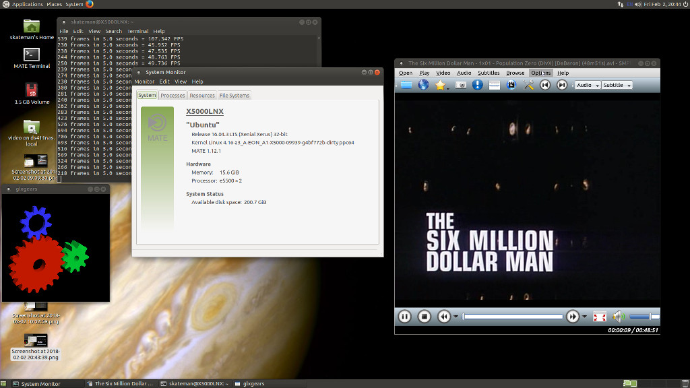The image size is (690, 388).
Task: Click the globe Open URL icon in SMPlayer
Action: (x=423, y=85)
